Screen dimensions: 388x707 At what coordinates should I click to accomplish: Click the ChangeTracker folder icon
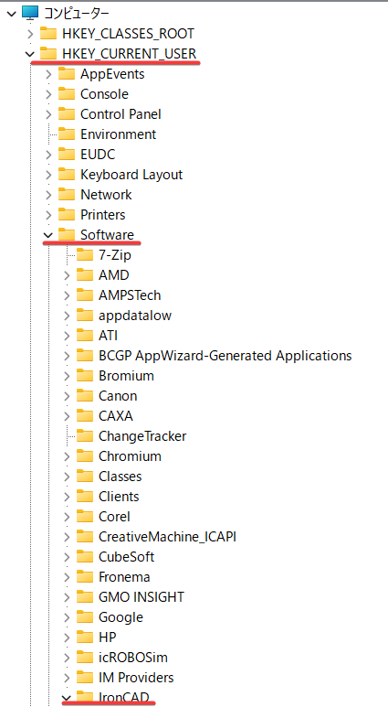85,436
